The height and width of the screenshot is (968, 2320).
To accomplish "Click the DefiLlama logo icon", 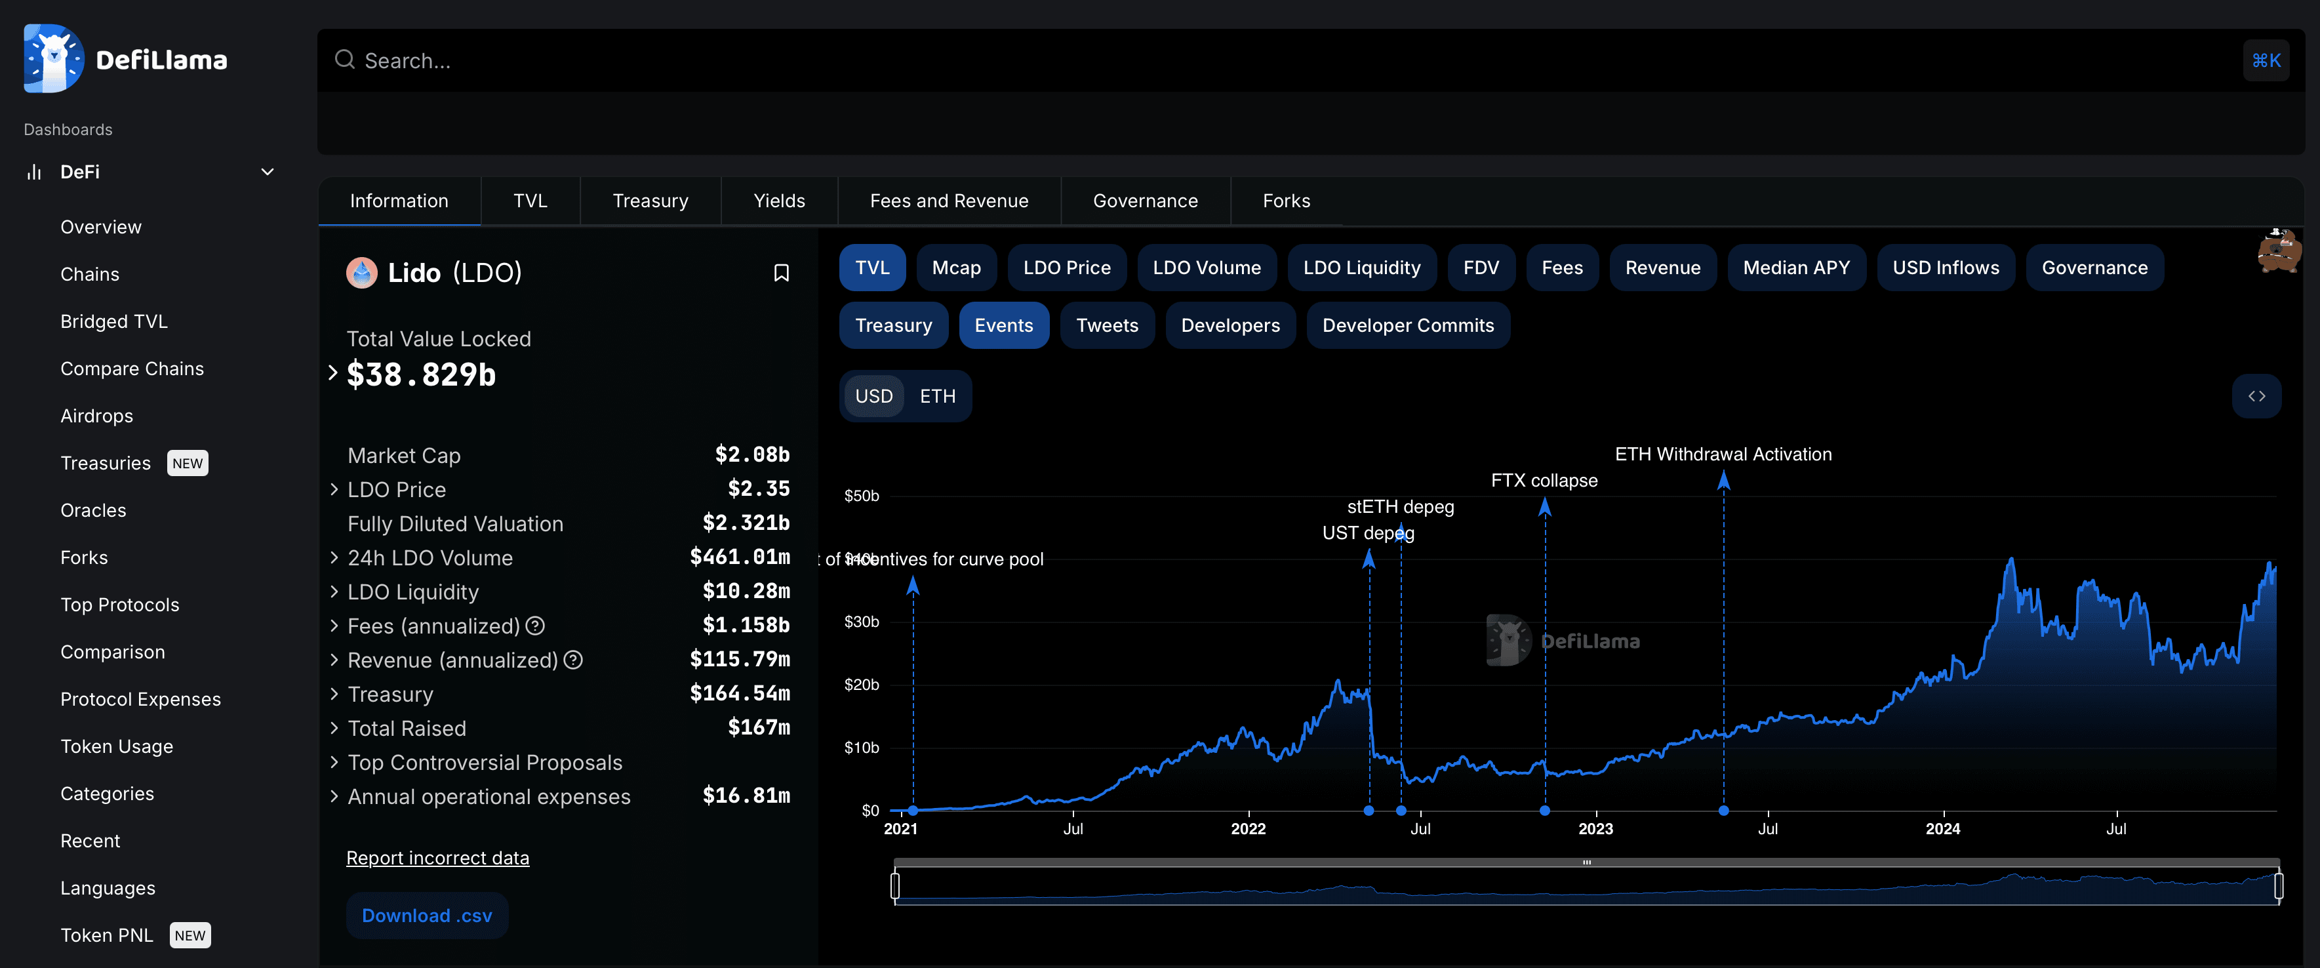I will point(54,58).
